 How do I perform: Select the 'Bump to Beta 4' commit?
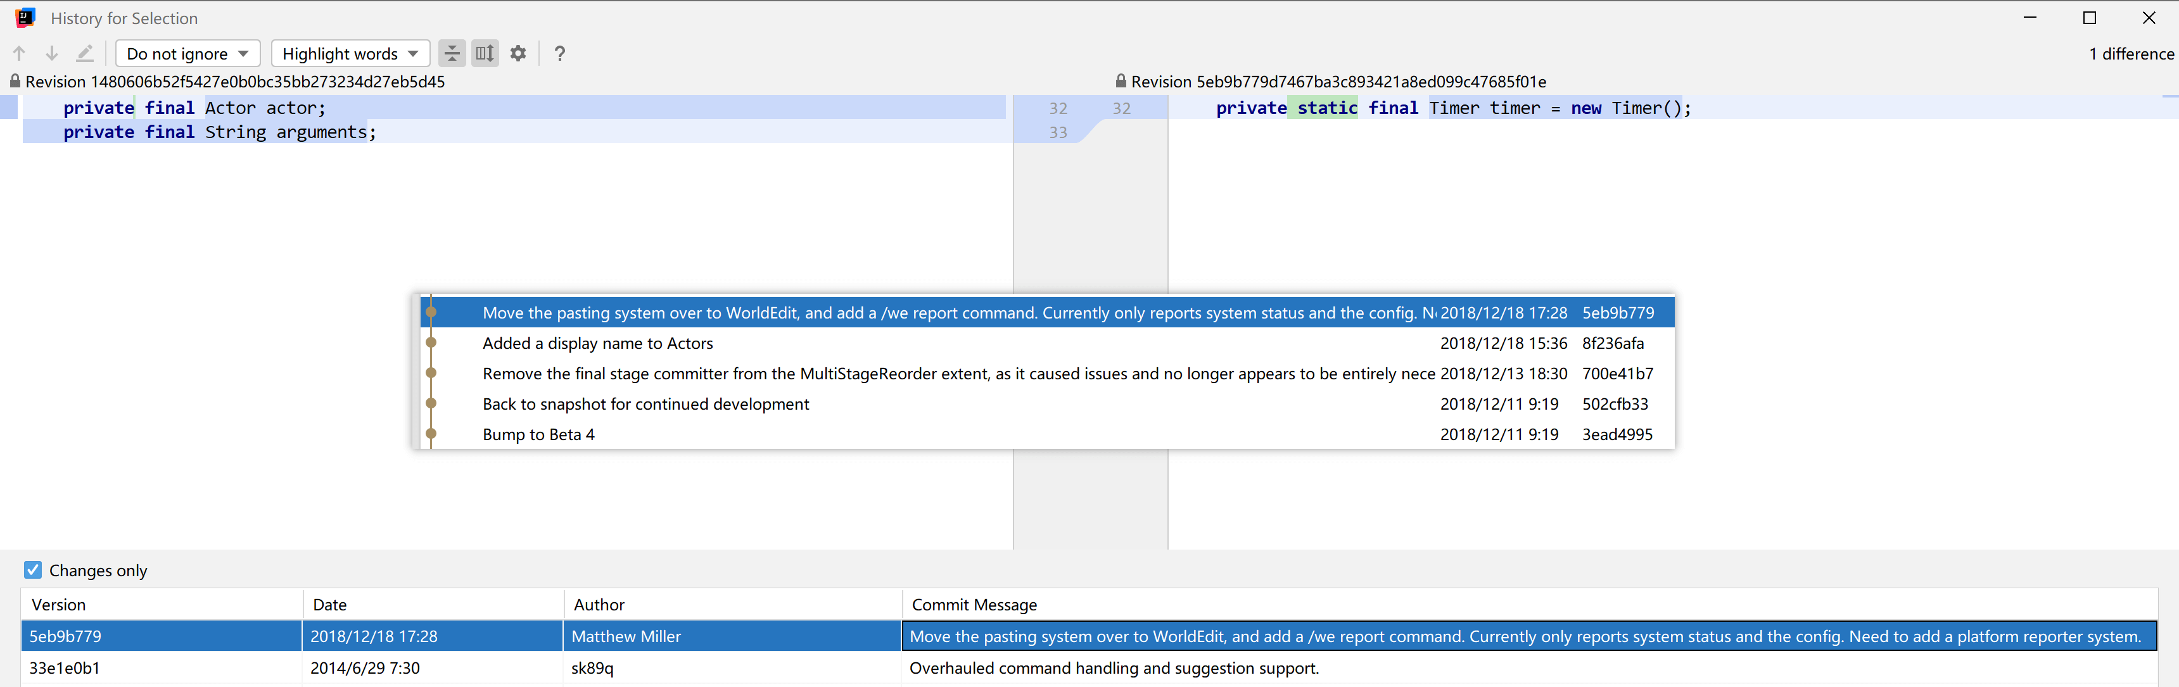tap(538, 435)
